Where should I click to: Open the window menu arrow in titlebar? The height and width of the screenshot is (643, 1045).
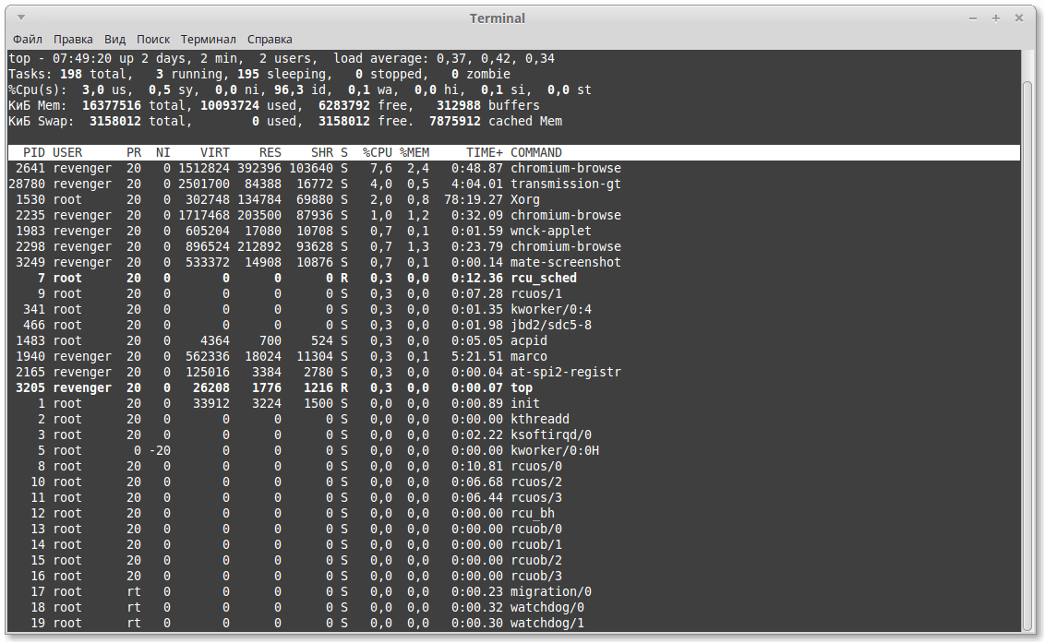click(20, 18)
